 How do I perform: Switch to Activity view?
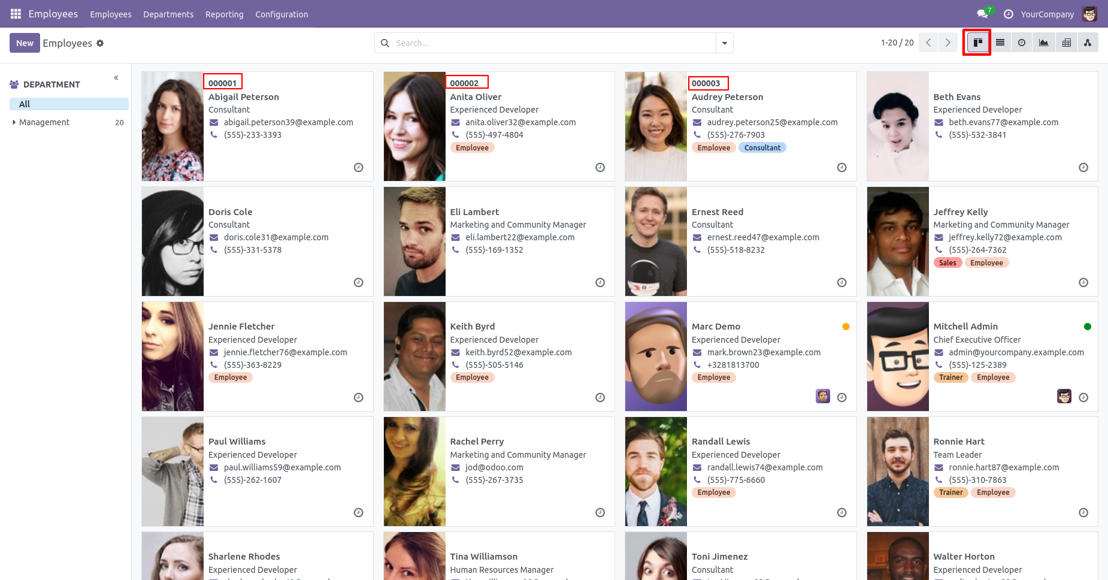(1022, 43)
